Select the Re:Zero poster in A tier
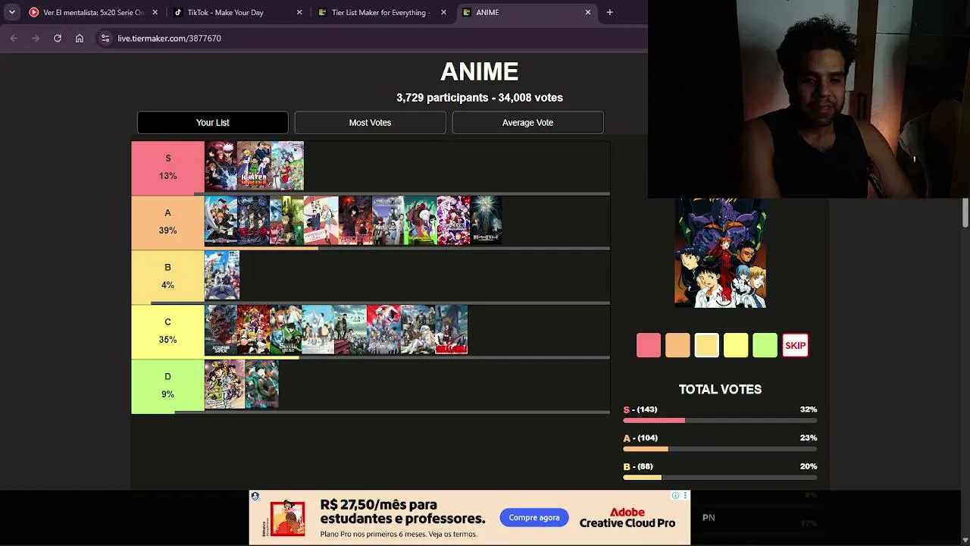 pyautogui.click(x=453, y=220)
